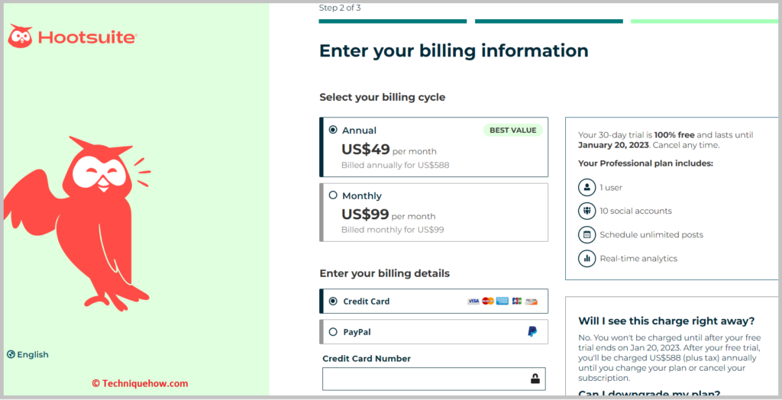Open the English language selector
This screenshot has width=782, height=400.
[28, 355]
